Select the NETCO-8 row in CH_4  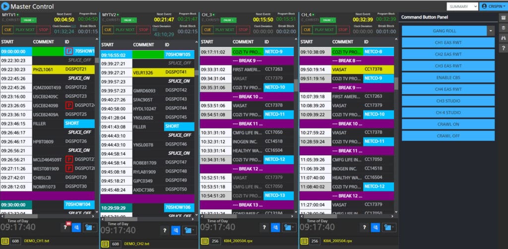click(x=347, y=52)
